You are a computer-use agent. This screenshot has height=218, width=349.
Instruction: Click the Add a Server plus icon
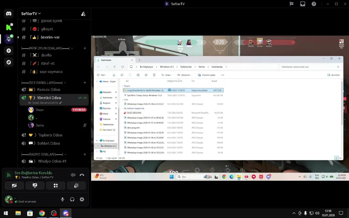point(9,51)
